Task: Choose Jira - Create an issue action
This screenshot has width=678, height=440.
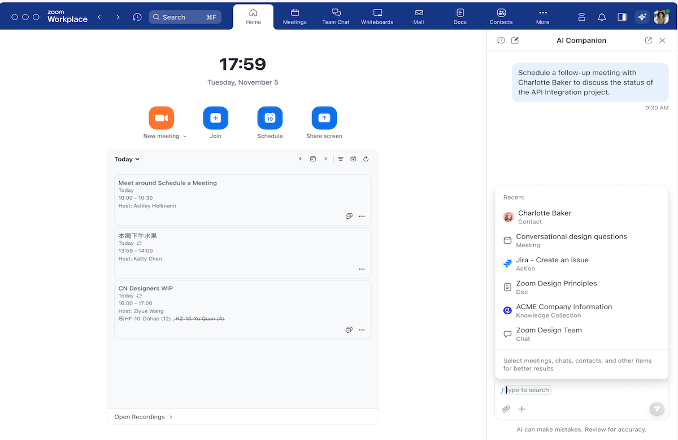Action: (x=552, y=263)
